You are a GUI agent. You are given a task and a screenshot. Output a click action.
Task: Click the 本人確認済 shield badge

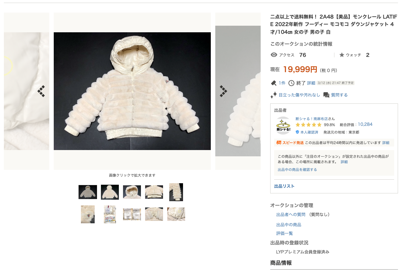(x=307, y=132)
